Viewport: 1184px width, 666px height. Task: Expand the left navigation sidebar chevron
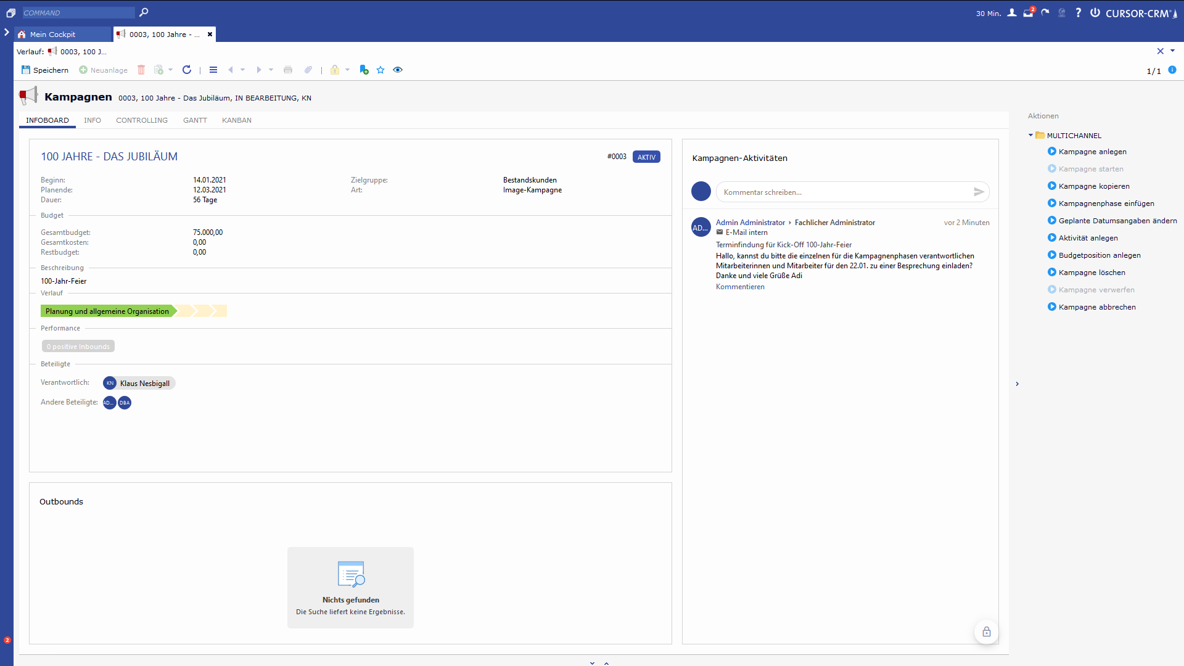click(x=7, y=32)
